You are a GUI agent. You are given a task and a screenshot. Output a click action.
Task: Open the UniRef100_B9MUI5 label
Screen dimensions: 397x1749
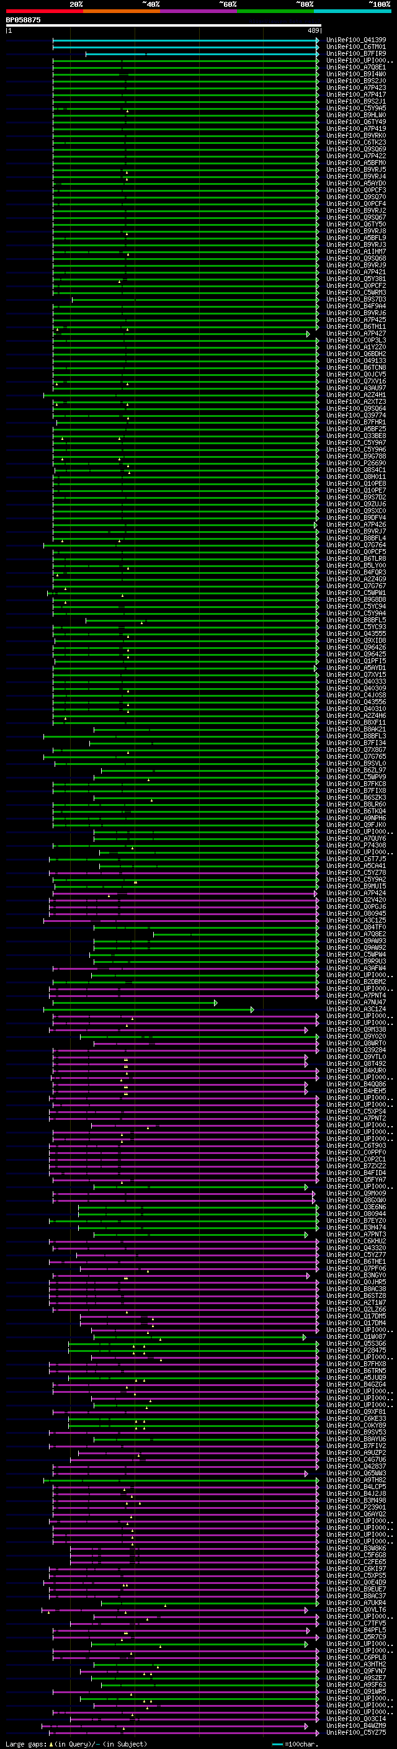click(x=355, y=886)
